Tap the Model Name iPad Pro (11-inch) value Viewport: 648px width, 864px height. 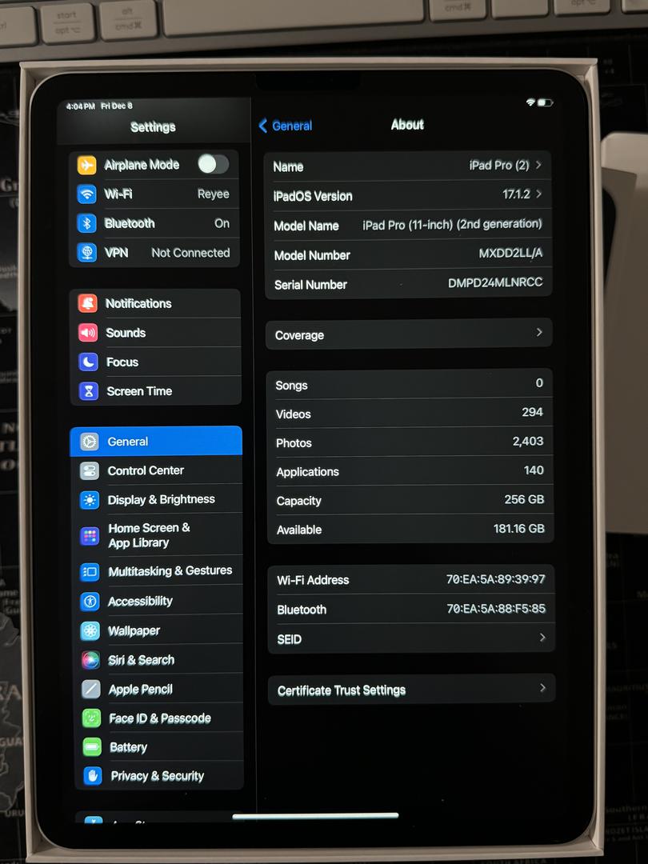[x=452, y=224]
